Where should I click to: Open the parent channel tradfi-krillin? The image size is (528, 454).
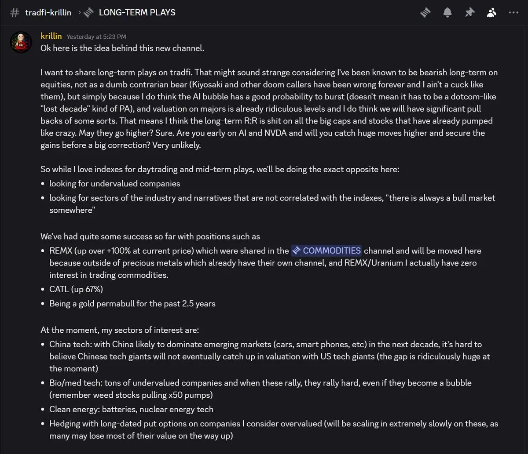(x=48, y=12)
